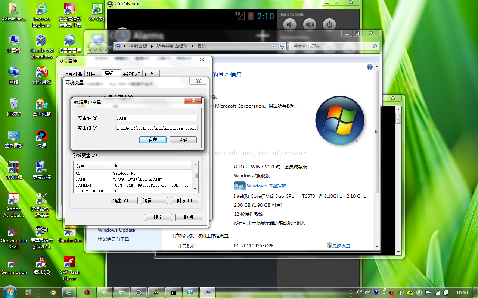Launch Genymotion desktop shortcut
478x298 pixels.
[x=14, y=266]
